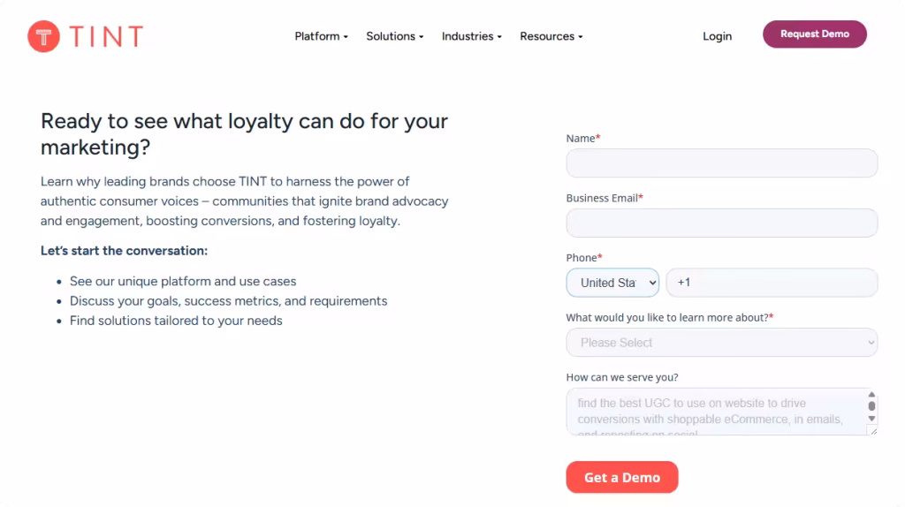Focus the Business Email input field
This screenshot has width=905, height=507.
click(x=721, y=223)
